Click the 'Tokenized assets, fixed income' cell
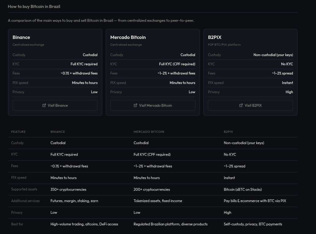 [x=158, y=201]
